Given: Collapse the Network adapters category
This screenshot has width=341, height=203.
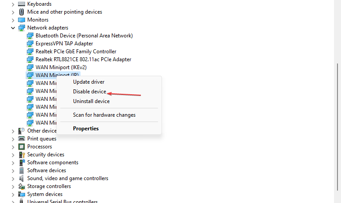Looking at the screenshot, I should pyautogui.click(x=13, y=28).
